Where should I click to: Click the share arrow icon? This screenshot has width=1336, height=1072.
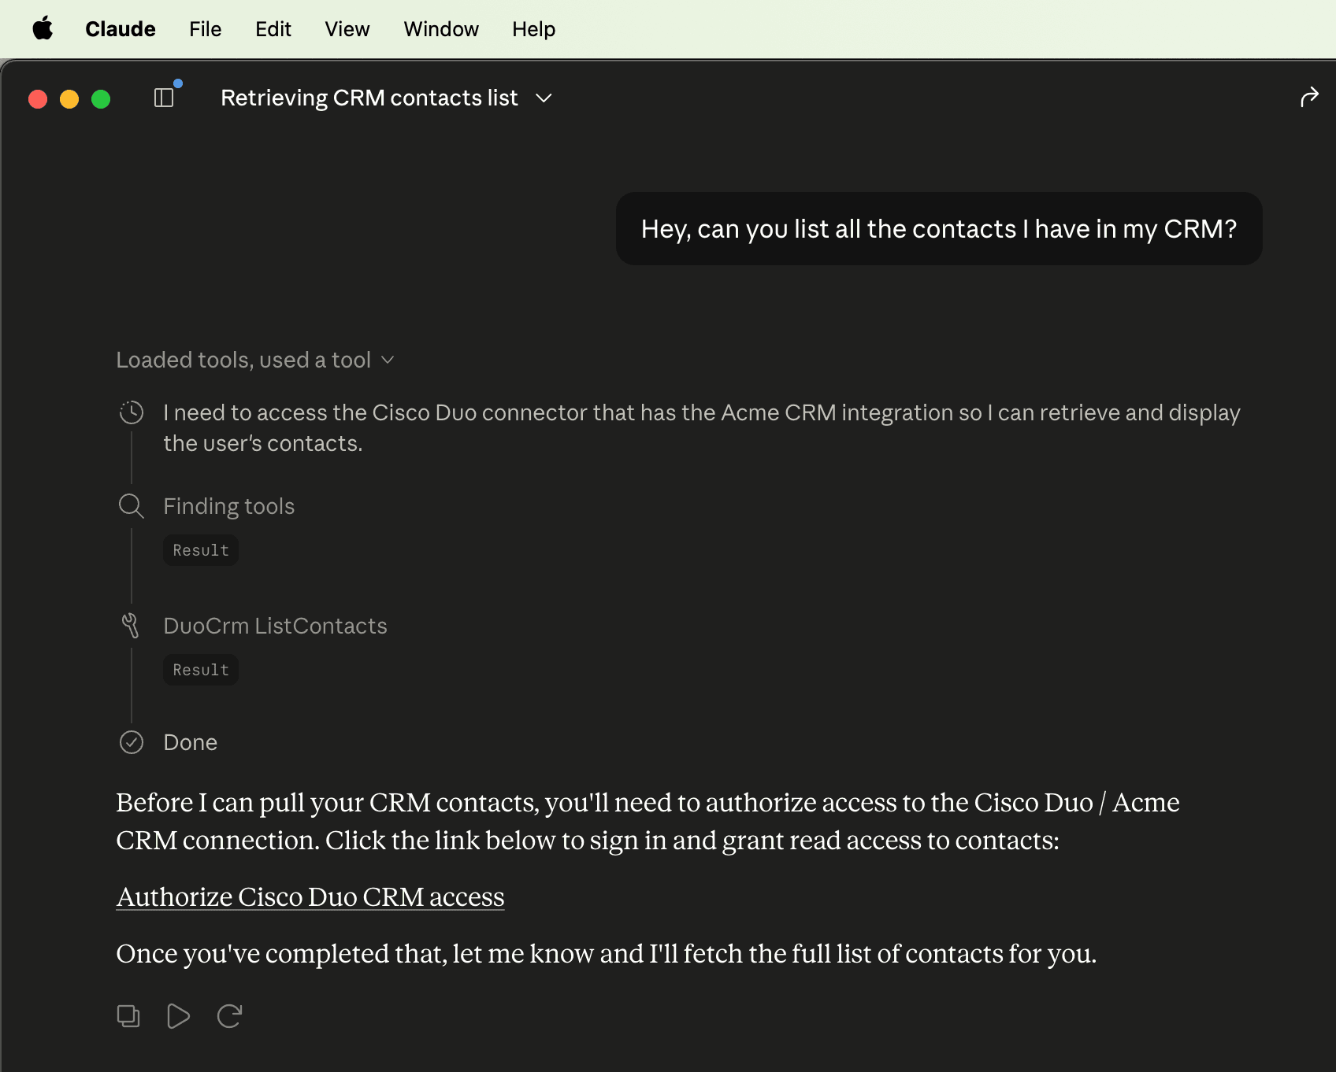tap(1308, 97)
